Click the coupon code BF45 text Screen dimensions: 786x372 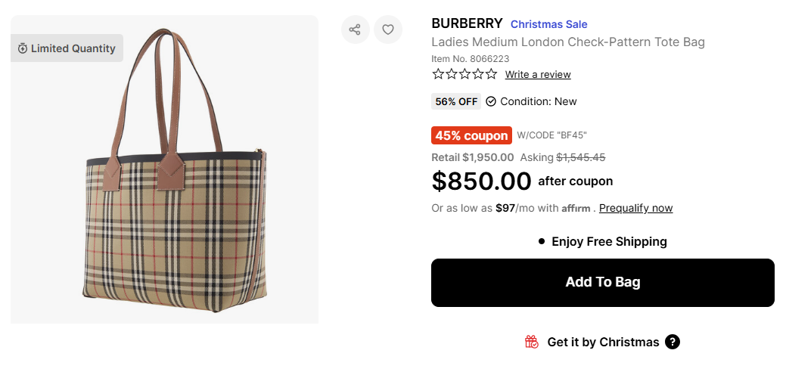pyautogui.click(x=552, y=135)
